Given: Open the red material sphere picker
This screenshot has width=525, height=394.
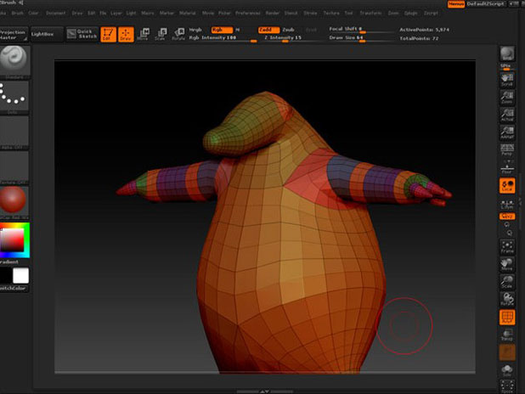Looking at the screenshot, I should click(14, 201).
